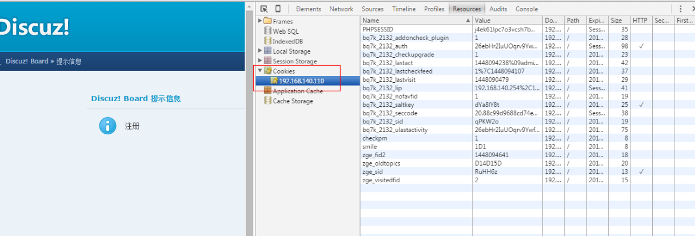Screen dimensions: 695x236
Task: Switch to the Network tab
Action: (341, 9)
